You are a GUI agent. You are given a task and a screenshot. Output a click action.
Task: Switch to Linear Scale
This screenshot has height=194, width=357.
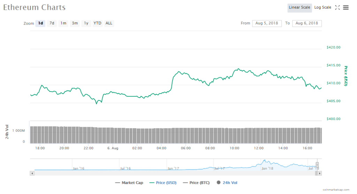pos(300,8)
